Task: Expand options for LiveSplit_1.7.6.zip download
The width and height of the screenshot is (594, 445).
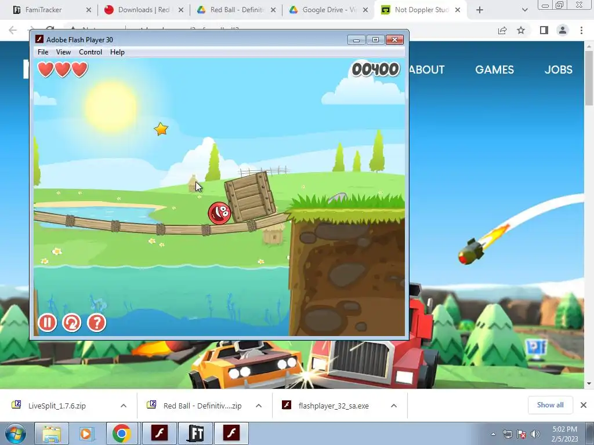Action: click(124, 406)
